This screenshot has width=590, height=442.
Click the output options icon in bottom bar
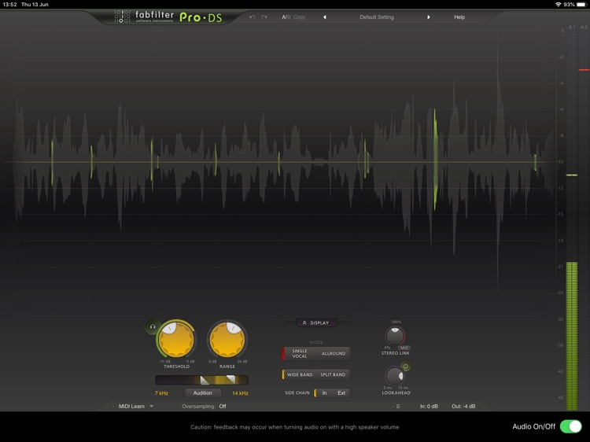click(x=398, y=407)
